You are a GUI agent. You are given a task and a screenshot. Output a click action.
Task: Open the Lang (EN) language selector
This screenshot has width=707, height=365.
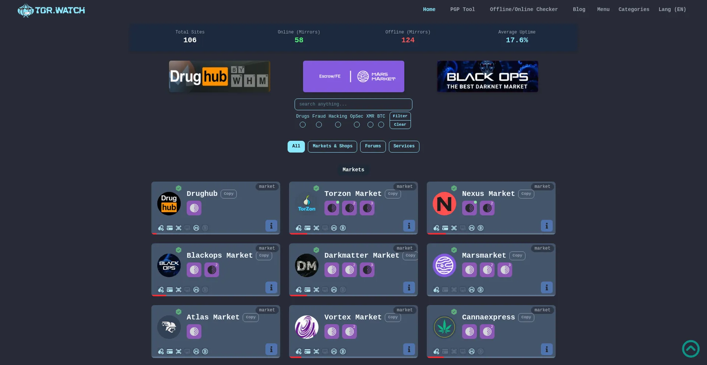click(x=672, y=10)
